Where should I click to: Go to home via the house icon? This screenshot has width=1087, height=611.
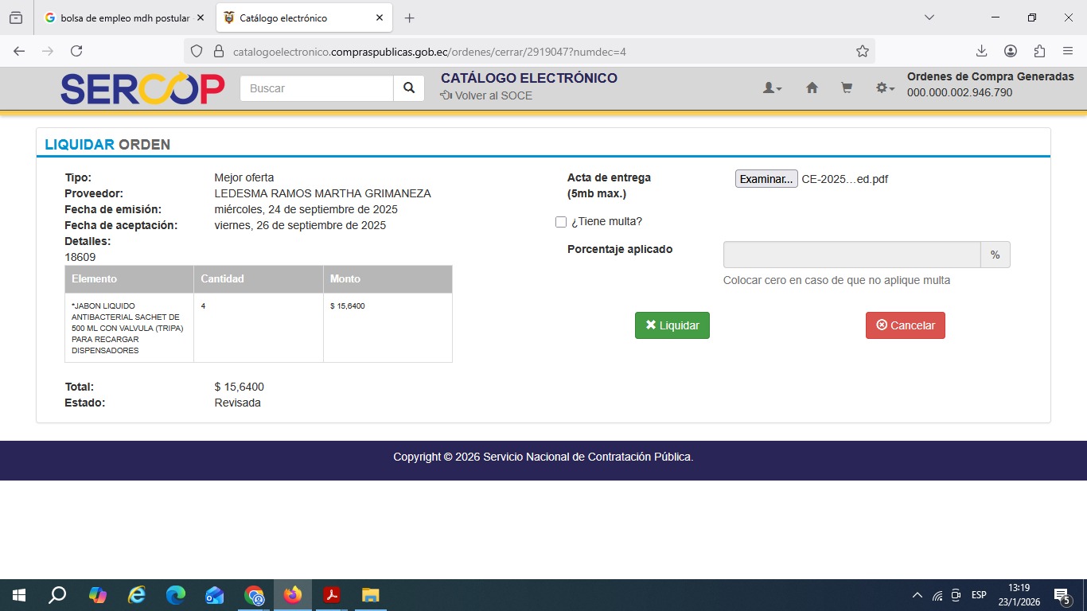tap(812, 88)
